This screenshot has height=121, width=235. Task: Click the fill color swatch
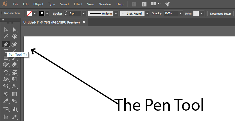click(29, 13)
